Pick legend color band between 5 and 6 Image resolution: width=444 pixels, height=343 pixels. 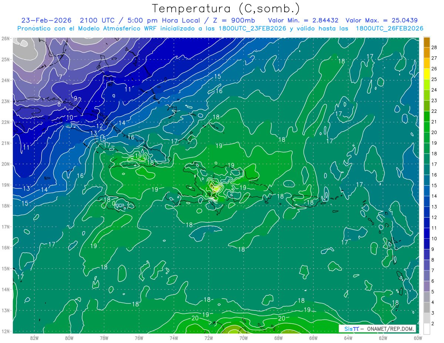(x=427, y=286)
